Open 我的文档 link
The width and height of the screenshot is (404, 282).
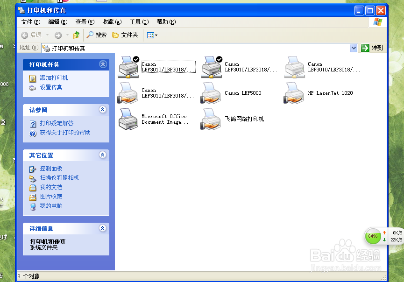51,187
